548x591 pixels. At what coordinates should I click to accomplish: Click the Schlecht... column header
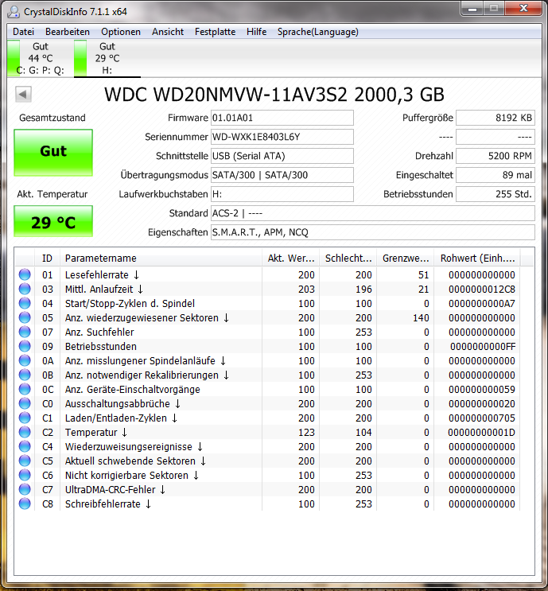(348, 259)
